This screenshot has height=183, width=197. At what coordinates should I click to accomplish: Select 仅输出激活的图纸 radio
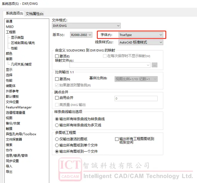pyautogui.click(x=57, y=139)
